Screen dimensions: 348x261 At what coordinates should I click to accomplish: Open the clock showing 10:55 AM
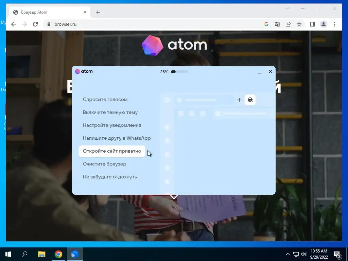point(319,254)
